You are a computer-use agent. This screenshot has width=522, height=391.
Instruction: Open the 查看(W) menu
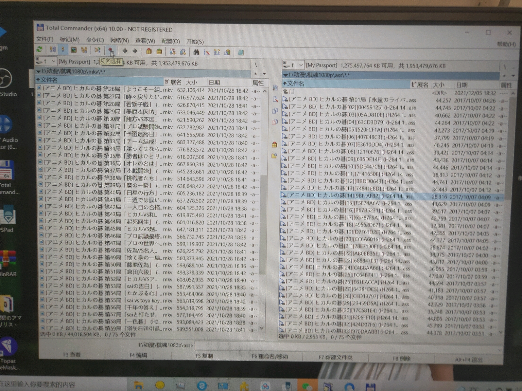(145, 41)
